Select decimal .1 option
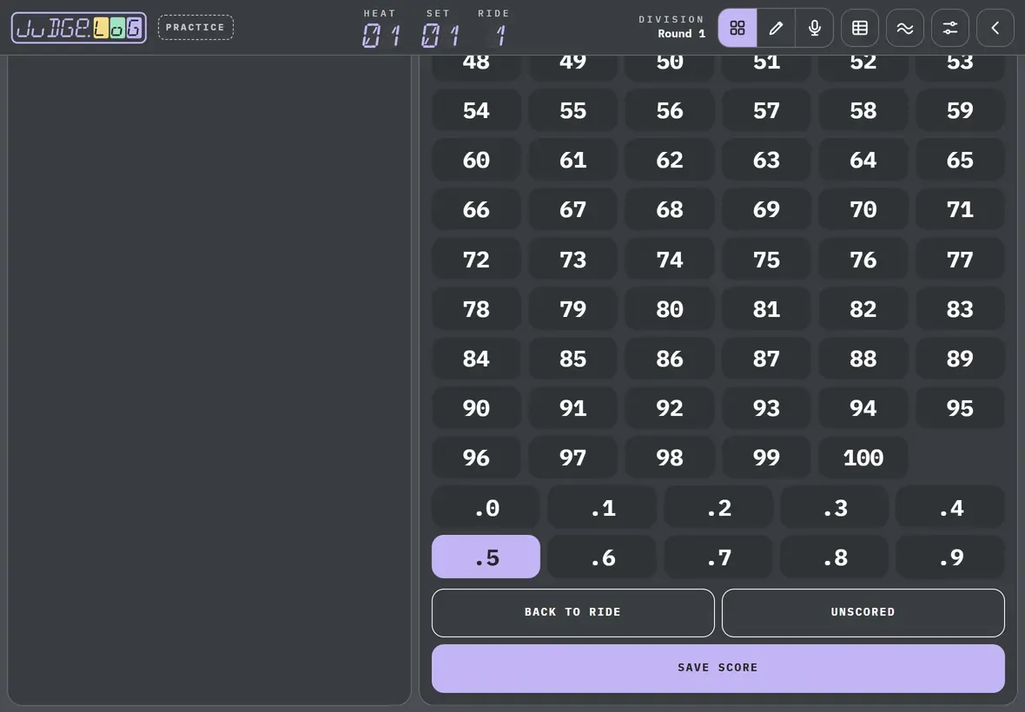1025x712 pixels. [x=602, y=507]
